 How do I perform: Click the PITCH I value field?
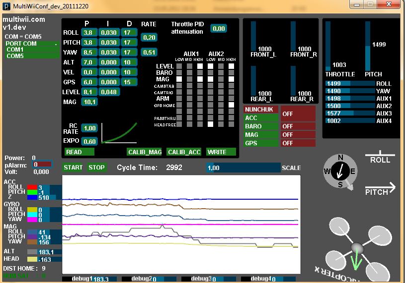tap(109, 43)
